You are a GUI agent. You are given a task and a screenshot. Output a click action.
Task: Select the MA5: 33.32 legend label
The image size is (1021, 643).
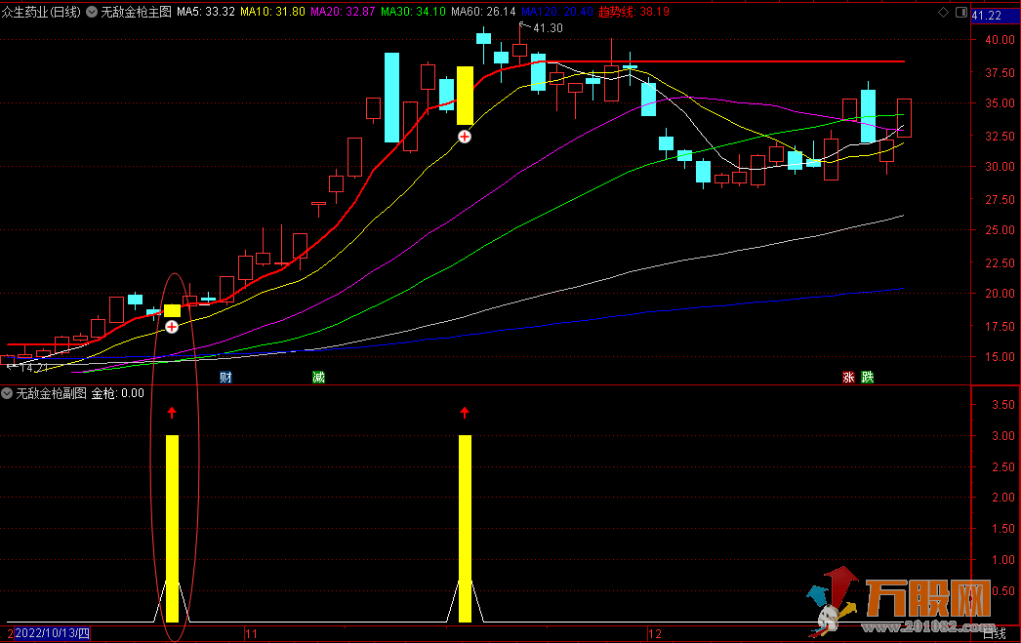206,12
